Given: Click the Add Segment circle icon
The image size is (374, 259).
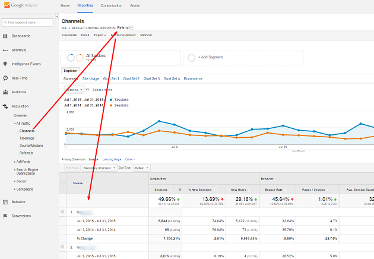Looking at the screenshot, I should [191, 58].
